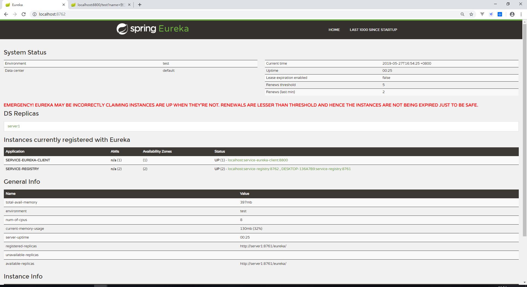Click the current-memory-usage value 130mb (32%)
527x287 pixels.
pyautogui.click(x=251, y=229)
